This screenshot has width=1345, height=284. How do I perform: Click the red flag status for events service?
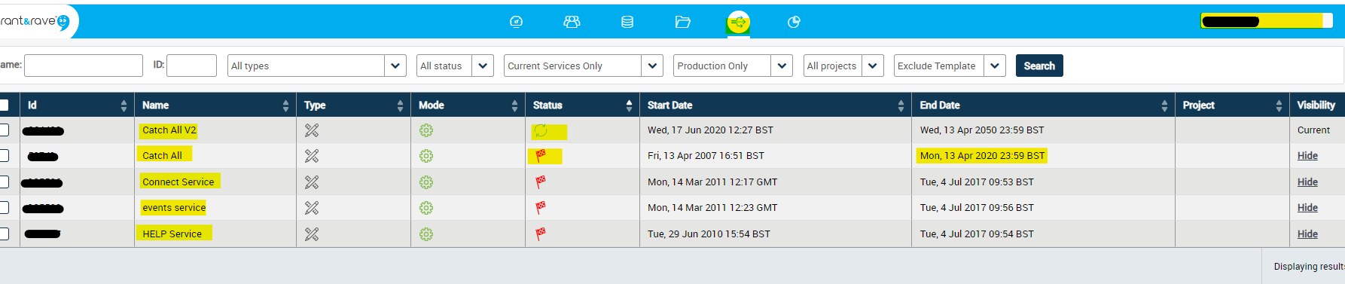(x=540, y=208)
